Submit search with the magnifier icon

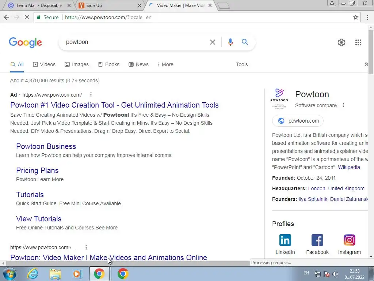[245, 42]
